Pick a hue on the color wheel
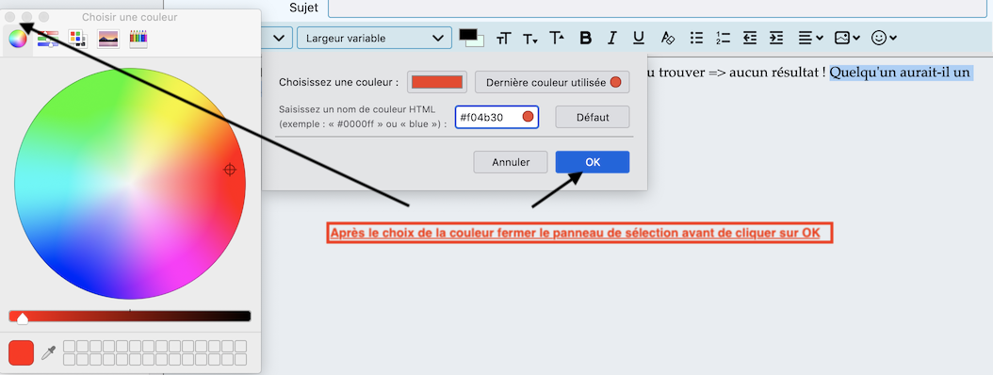Image resolution: width=993 pixels, height=375 pixels. coord(130,184)
